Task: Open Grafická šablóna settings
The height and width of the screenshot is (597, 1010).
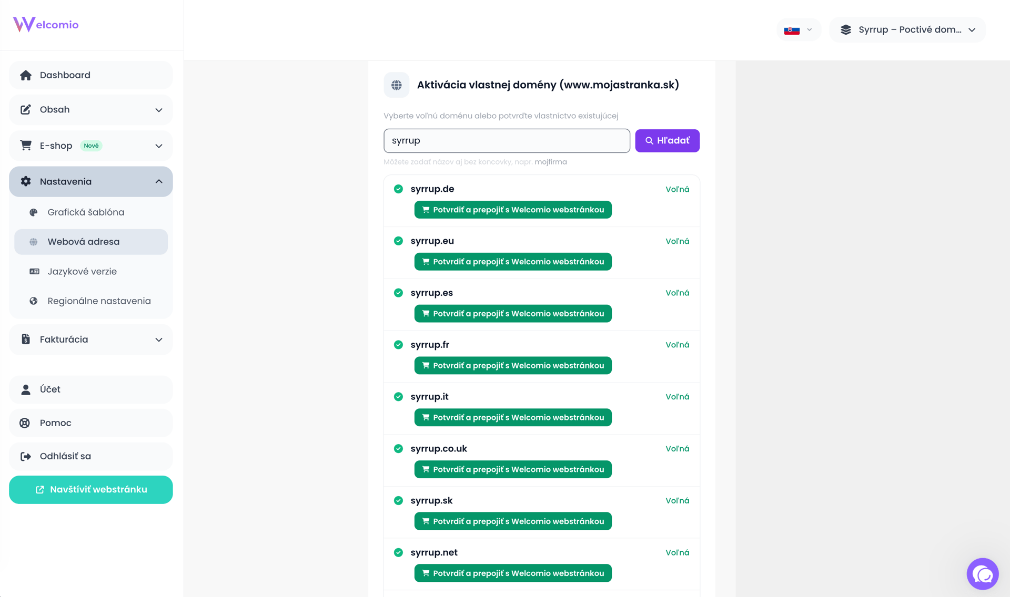Action: [86, 212]
